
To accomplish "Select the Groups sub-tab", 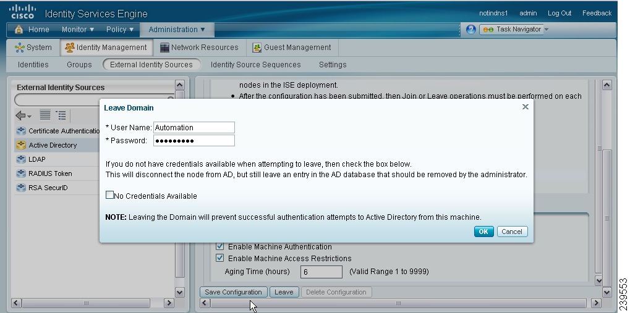I will tap(79, 65).
